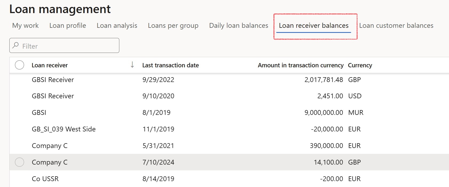Click the search icon in the Filter box
Screen dimensions: 449x187
click(15, 45)
